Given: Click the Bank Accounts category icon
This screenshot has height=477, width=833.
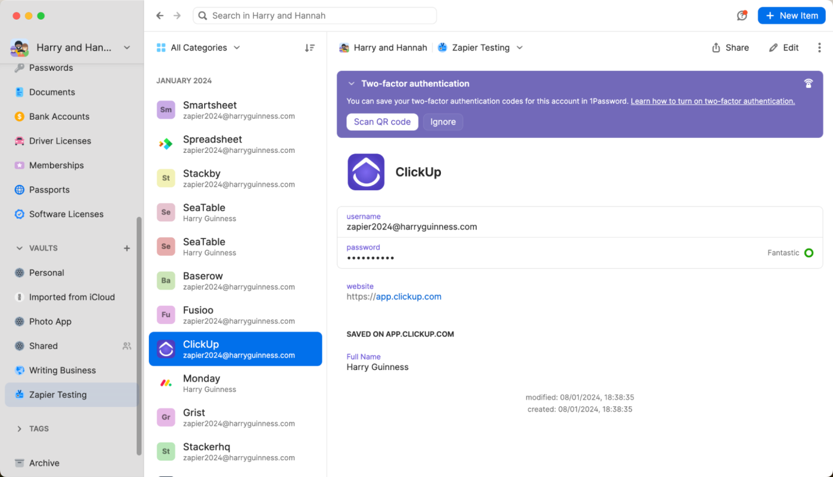Looking at the screenshot, I should tap(20, 117).
